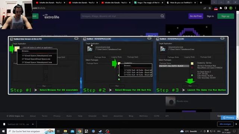The height and width of the screenshot is (134, 239).
Task: Open the Blog footer link
Action: click(x=131, y=116)
